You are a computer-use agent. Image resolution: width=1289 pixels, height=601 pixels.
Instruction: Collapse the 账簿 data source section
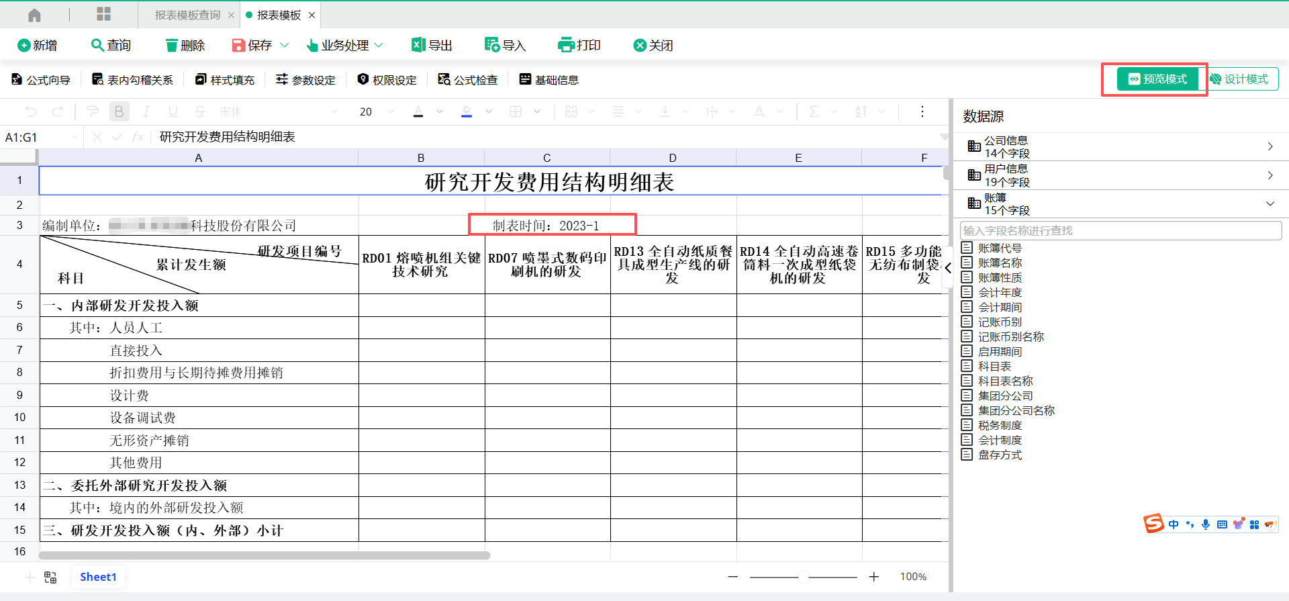pyautogui.click(x=1270, y=203)
